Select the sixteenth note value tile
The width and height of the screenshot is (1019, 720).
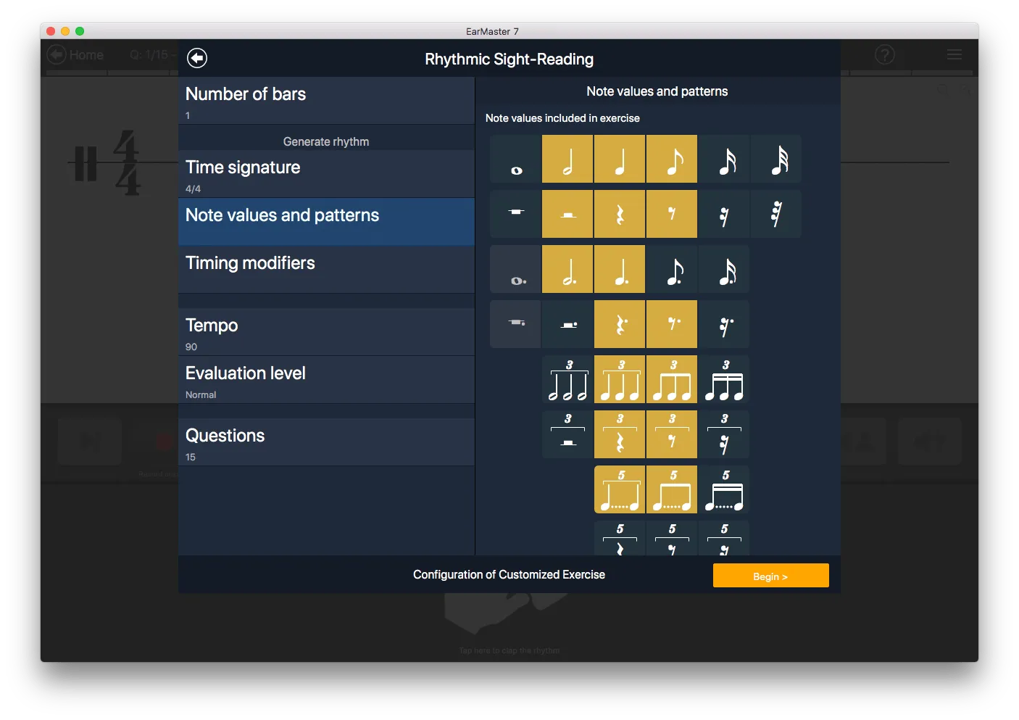click(724, 158)
